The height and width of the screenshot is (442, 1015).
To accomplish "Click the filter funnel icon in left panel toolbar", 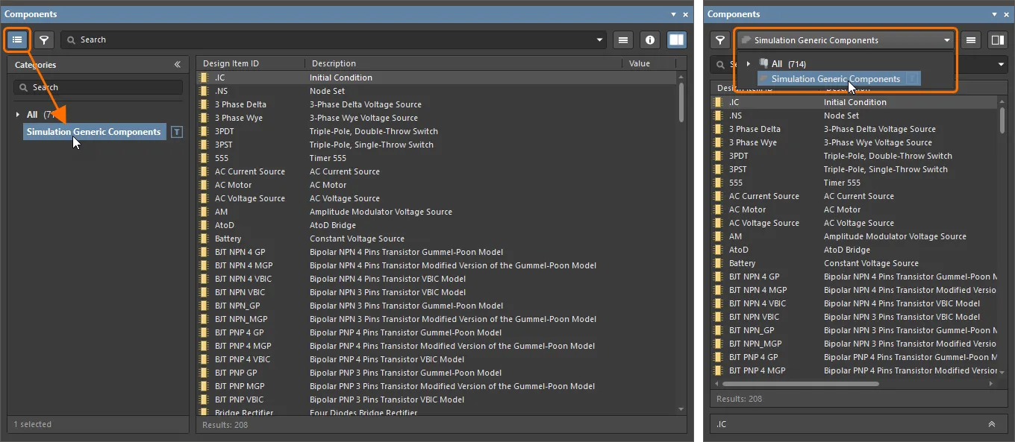I will (x=44, y=40).
